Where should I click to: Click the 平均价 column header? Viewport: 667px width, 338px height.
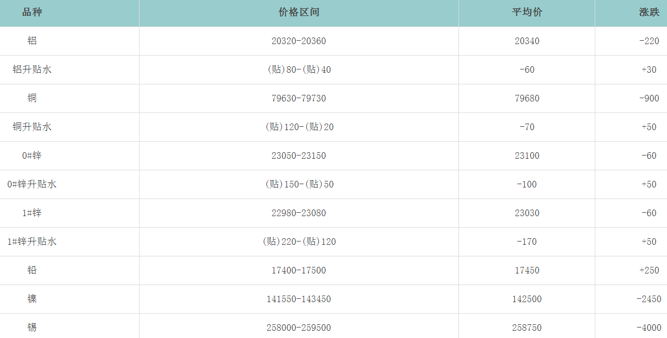pyautogui.click(x=527, y=13)
